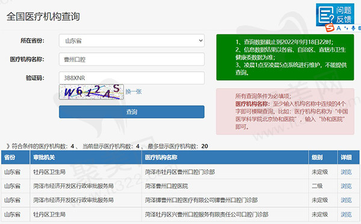Click the 详细 column header
Viewport: 361px width, 224px height.
[x=348, y=157]
